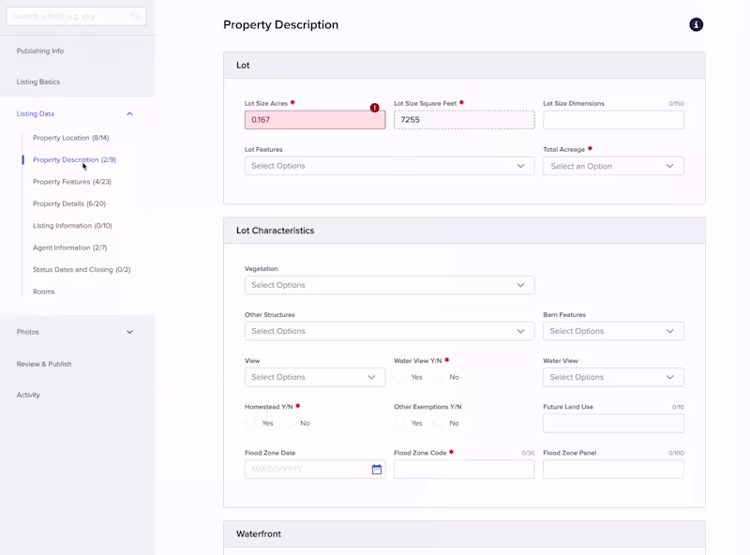Select Property Details (6/20)

click(69, 203)
